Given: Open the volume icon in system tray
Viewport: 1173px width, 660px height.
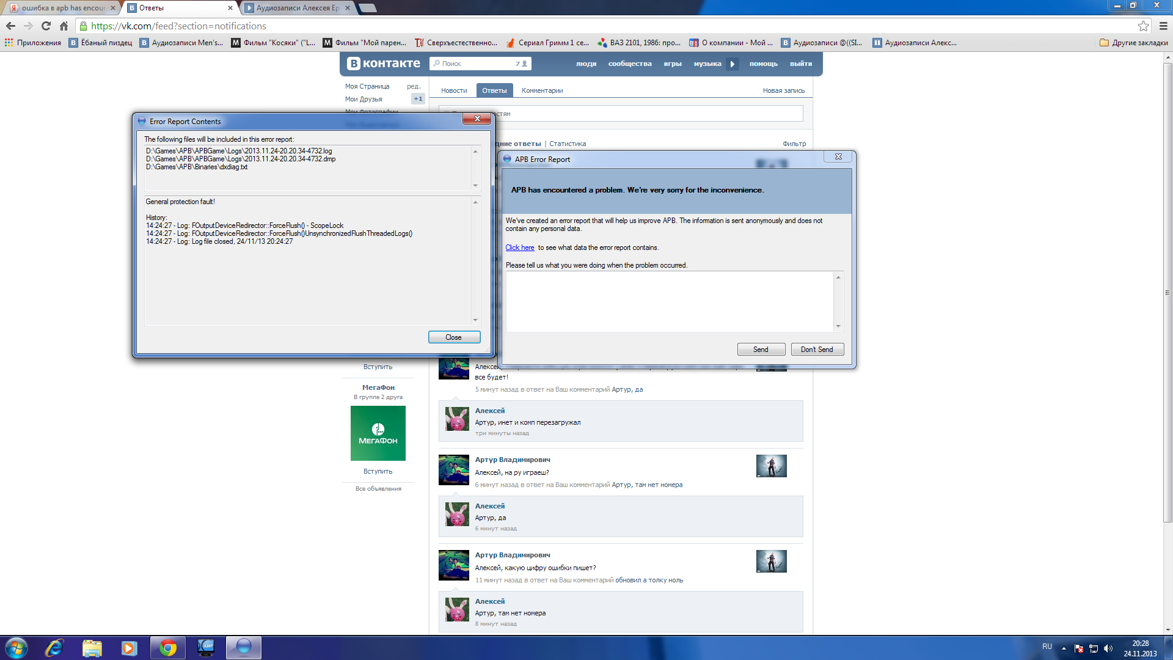Looking at the screenshot, I should 1108,648.
